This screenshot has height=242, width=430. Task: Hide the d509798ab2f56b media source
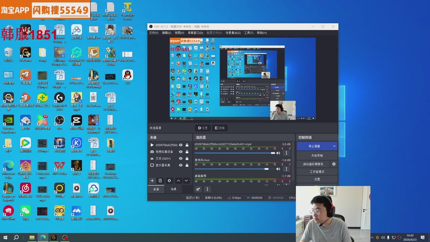coord(181,145)
